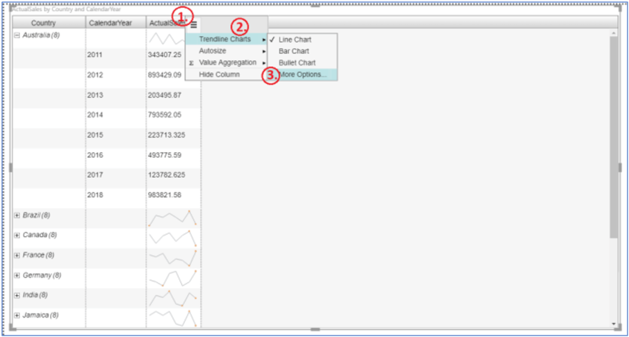Click the scroll up arrow
Screen dimensions: 629x337
[x=613, y=33]
